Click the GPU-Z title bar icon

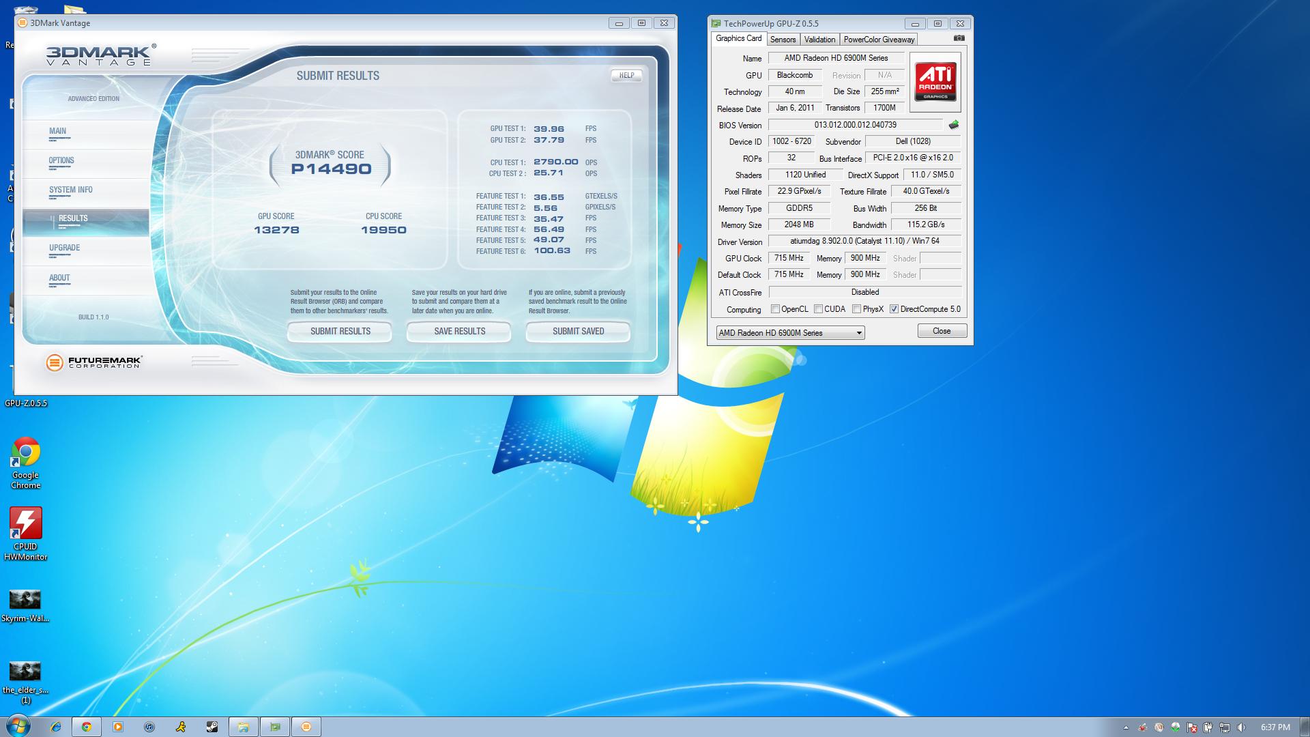click(716, 23)
